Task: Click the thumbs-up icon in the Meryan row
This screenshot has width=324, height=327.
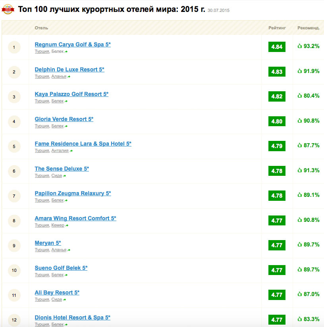Action: click(x=300, y=244)
